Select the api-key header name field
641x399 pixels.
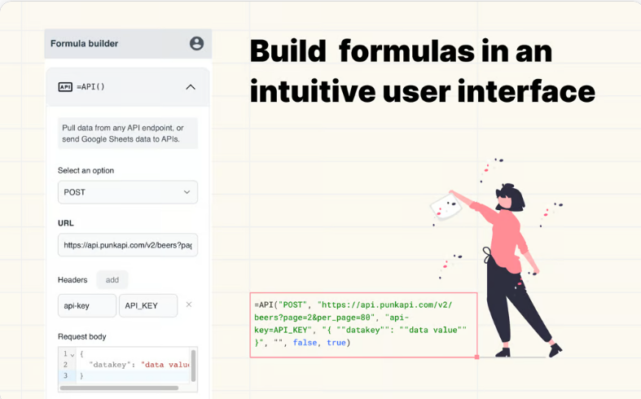click(86, 305)
